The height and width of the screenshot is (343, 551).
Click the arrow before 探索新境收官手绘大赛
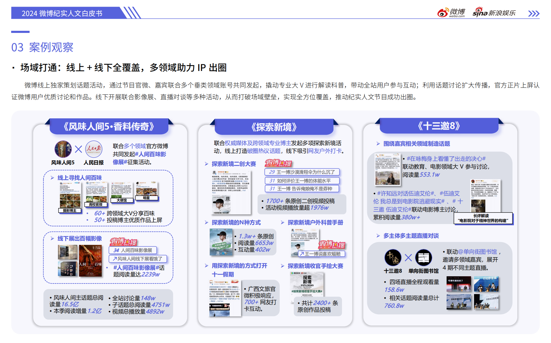tap(282, 266)
